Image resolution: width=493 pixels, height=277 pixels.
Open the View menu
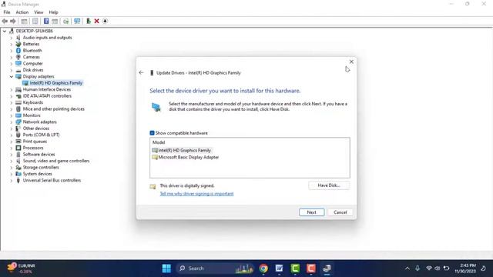coord(39,12)
